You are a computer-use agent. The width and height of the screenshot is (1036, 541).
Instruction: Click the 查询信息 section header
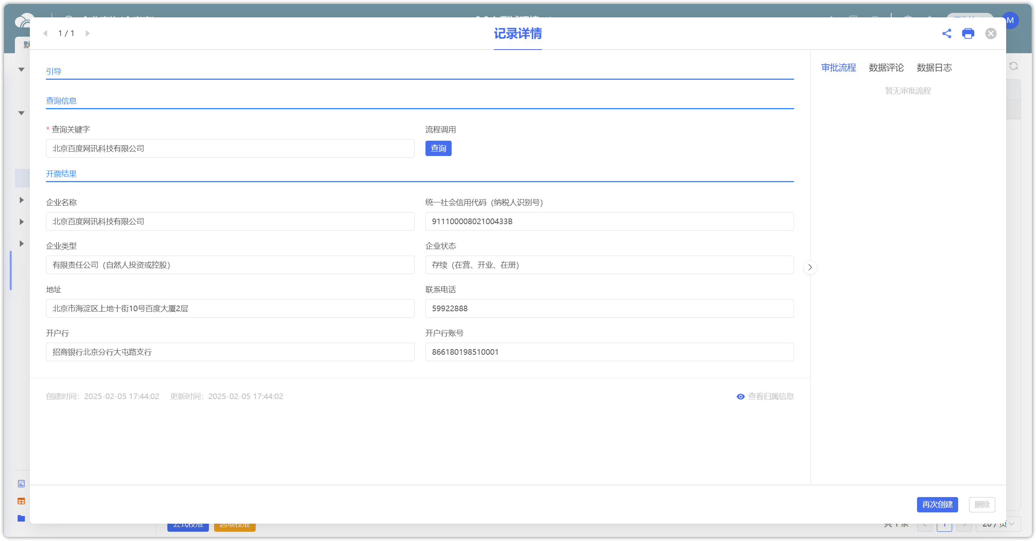(x=61, y=101)
